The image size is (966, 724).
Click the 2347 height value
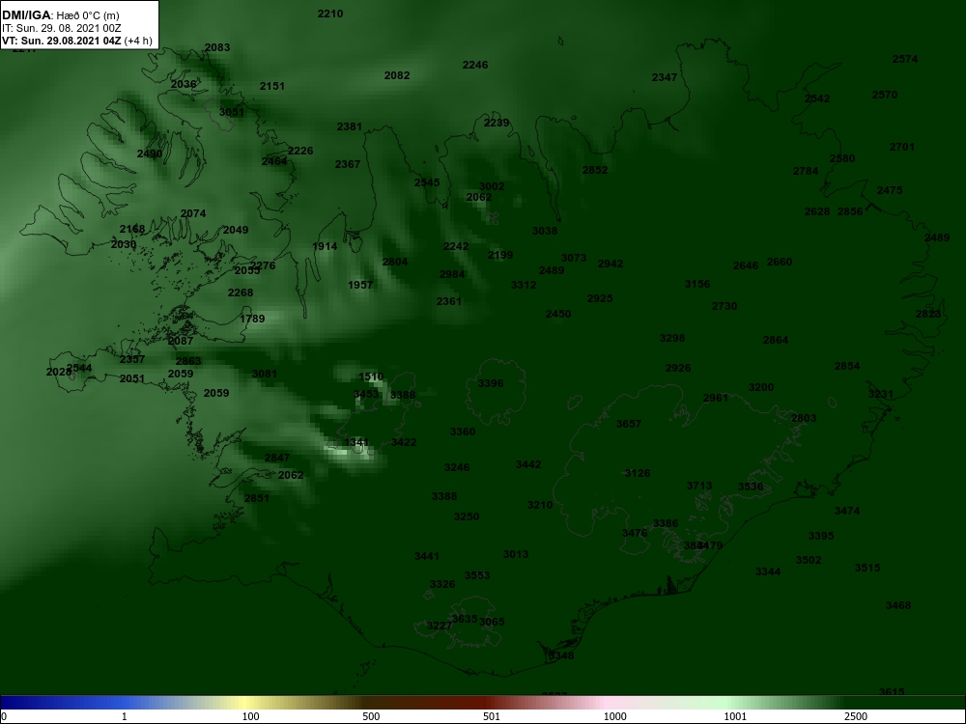(x=665, y=77)
